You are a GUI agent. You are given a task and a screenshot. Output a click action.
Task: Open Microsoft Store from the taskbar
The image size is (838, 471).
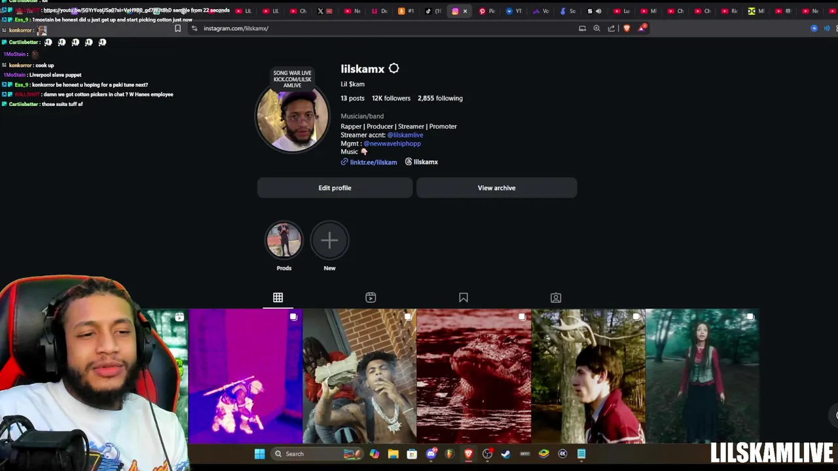point(412,454)
